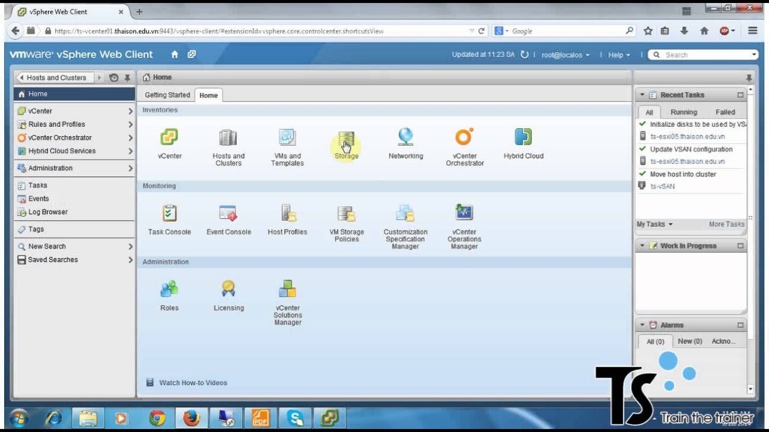
Task: Refresh the vSphere client with the refresh icon
Action: tap(524, 55)
